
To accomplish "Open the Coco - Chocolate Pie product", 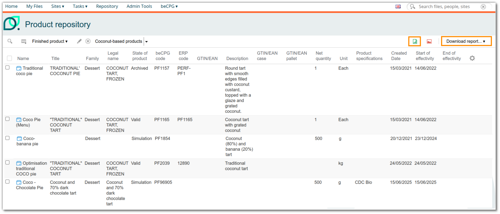I will [29, 185].
